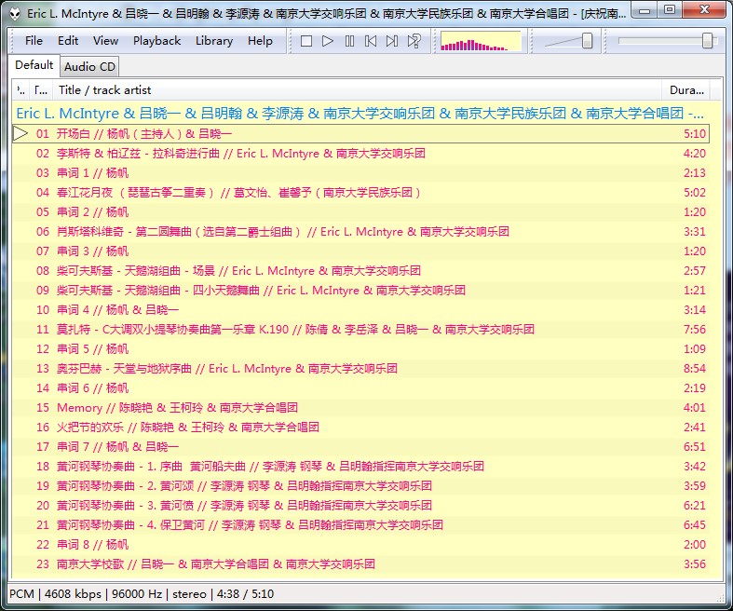Click the random playback button
Image resolution: width=733 pixels, height=611 pixels.
[414, 41]
